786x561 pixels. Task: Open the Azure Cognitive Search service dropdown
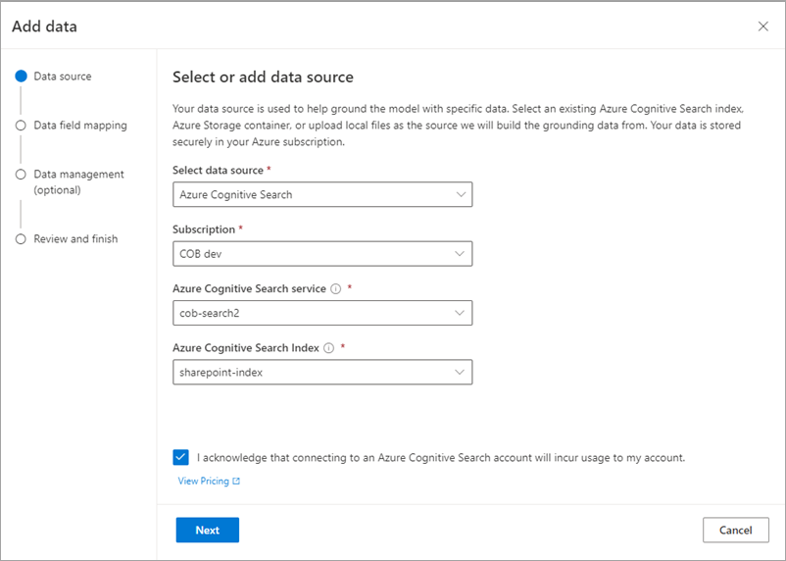point(461,313)
